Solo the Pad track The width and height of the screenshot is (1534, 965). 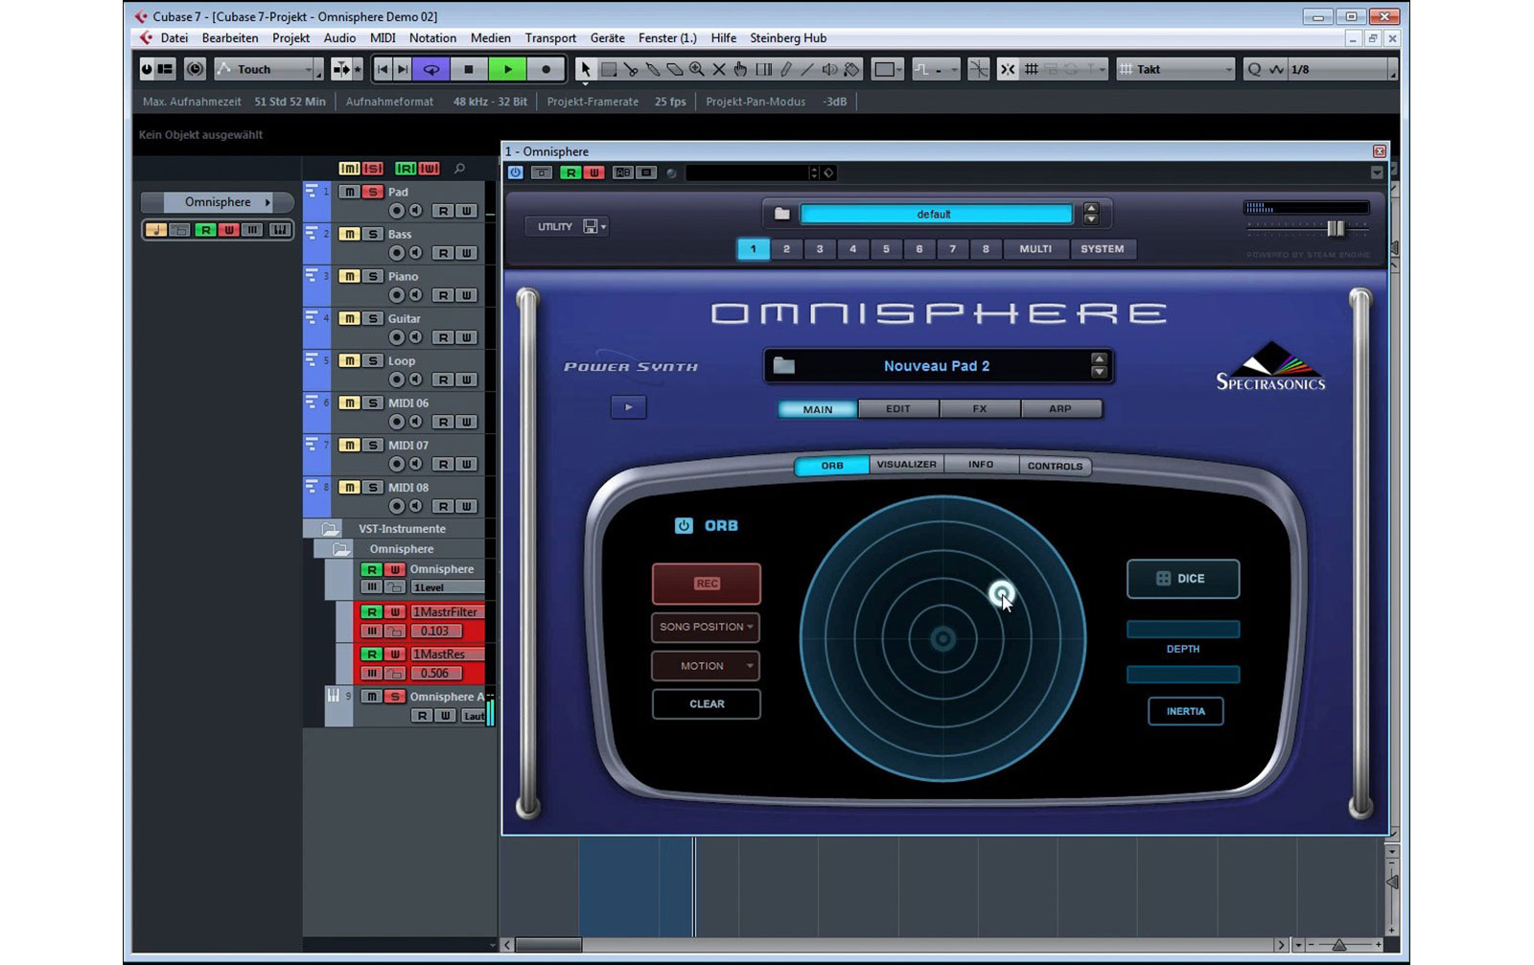(x=373, y=192)
